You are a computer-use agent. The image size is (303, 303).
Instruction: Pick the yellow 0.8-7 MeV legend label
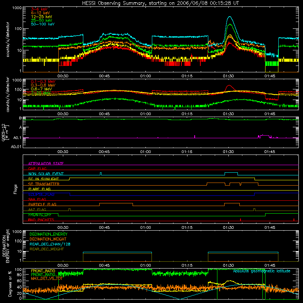click(41, 89)
